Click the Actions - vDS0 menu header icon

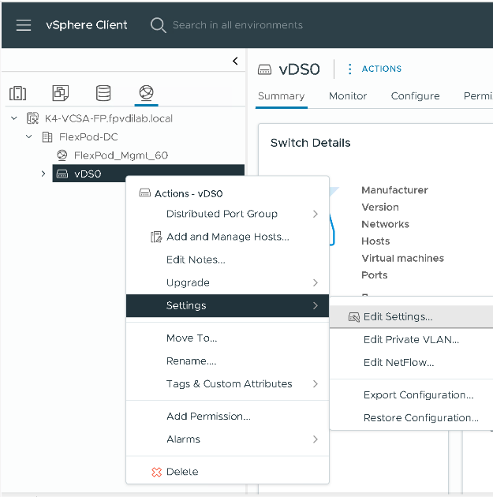tap(145, 193)
